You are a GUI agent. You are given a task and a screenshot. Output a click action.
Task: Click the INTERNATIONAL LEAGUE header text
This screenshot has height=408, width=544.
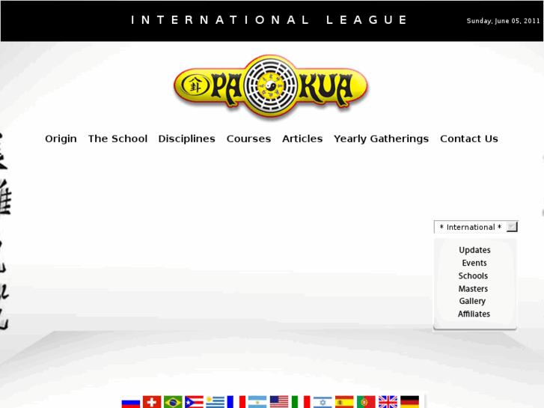pyautogui.click(x=269, y=19)
